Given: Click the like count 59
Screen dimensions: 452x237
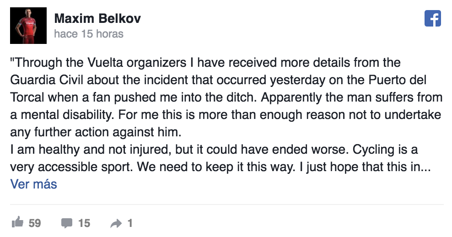Looking at the screenshot, I should pyautogui.click(x=35, y=223).
